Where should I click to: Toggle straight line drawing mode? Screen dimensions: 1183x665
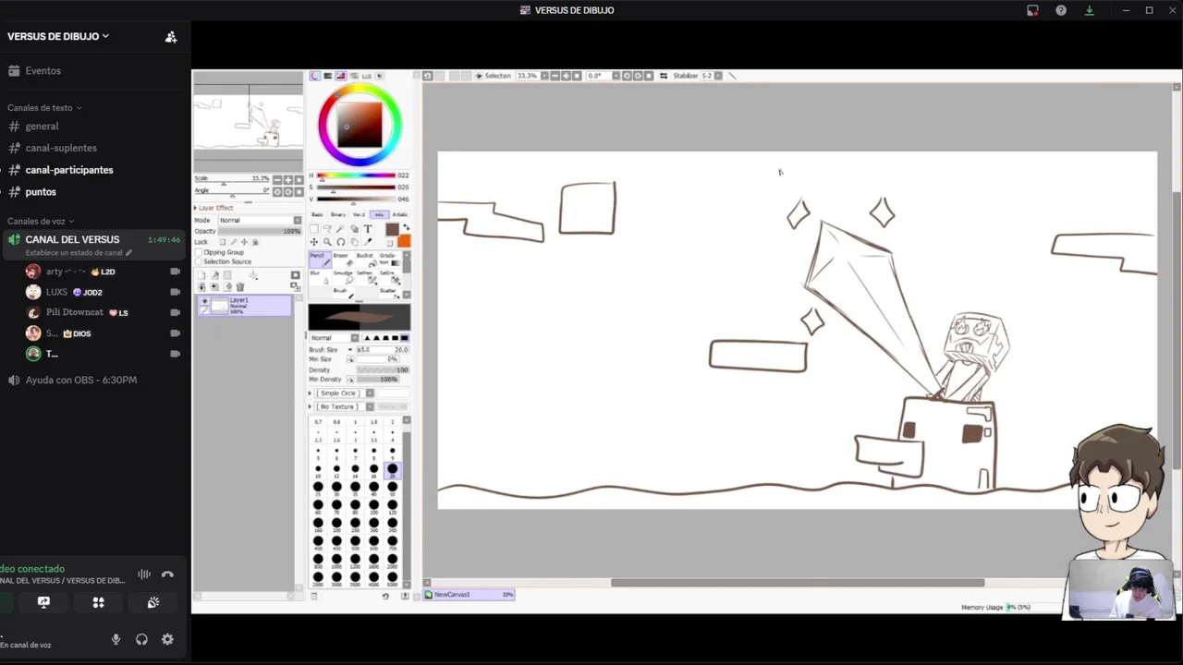[x=732, y=76]
